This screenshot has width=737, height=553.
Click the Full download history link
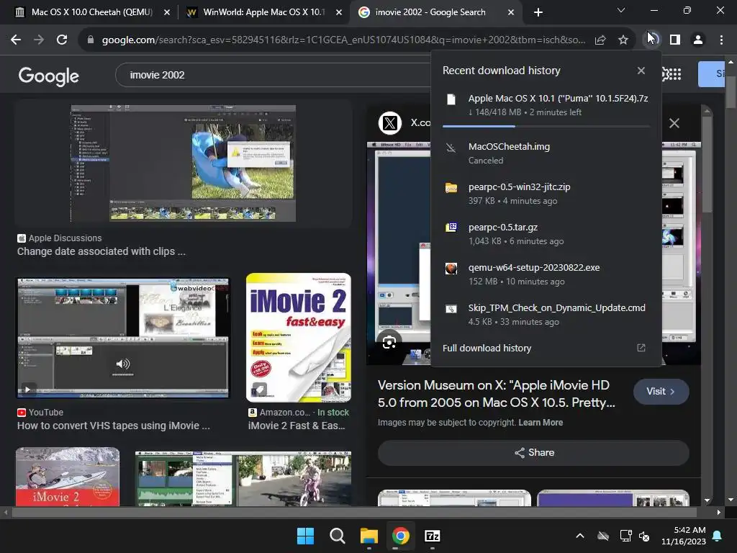click(x=487, y=348)
